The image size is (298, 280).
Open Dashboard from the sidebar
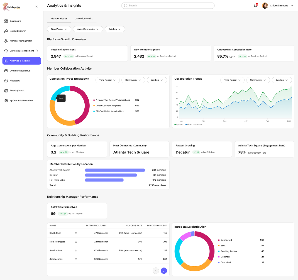click(x=21, y=21)
